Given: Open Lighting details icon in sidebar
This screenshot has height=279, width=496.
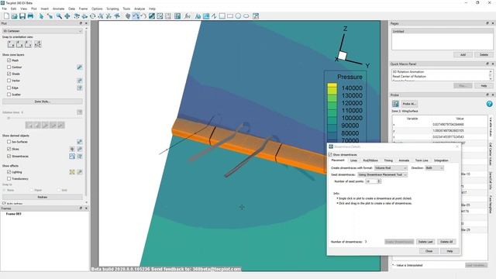Looking at the screenshot, I should coord(79,172).
